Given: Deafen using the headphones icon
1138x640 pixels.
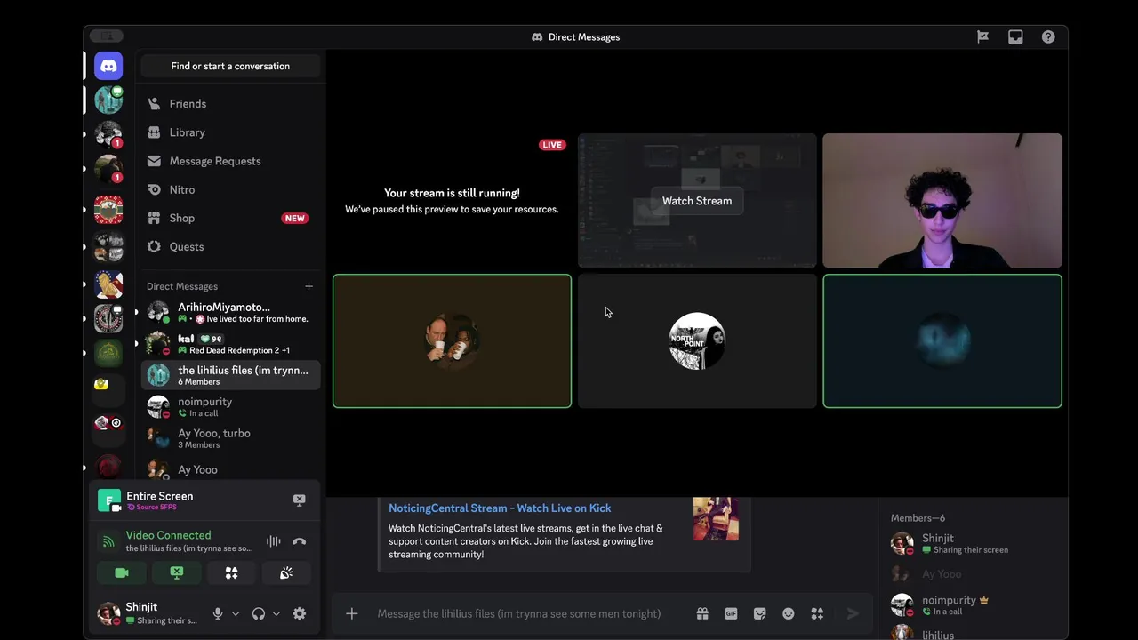Looking at the screenshot, I should tap(259, 613).
